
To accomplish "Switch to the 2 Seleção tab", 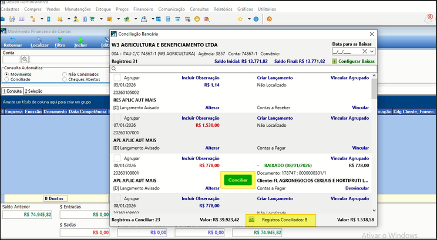I will click(x=34, y=91).
